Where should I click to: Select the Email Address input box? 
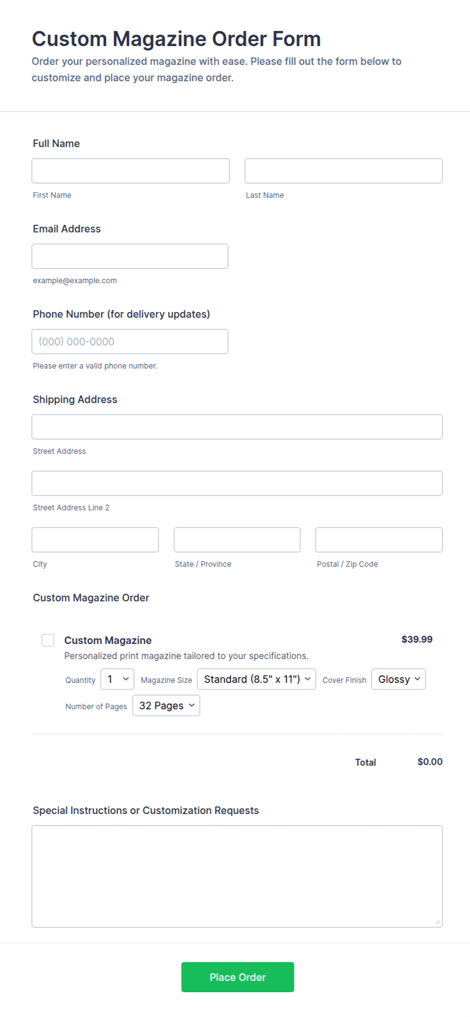(x=130, y=256)
